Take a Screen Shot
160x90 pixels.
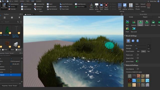click(x=101, y=6)
